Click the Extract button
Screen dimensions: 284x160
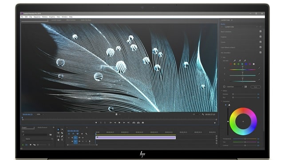(138, 123)
